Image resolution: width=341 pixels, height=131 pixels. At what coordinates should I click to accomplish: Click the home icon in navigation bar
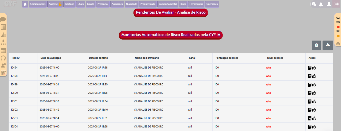(25, 4)
